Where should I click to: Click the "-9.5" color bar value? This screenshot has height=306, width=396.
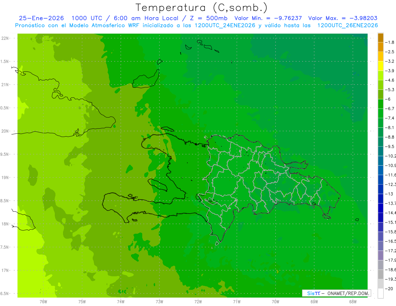(x=390, y=146)
